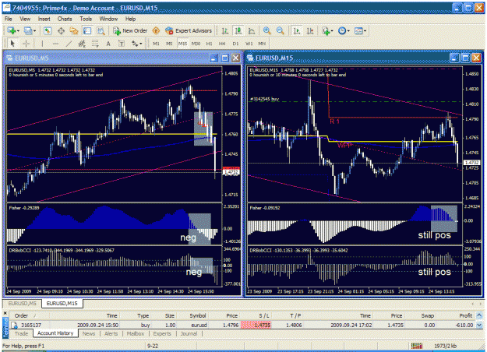Image resolution: width=487 pixels, height=352 pixels.
Task: Switch timeframe to M1
Action: pyautogui.click(x=156, y=44)
